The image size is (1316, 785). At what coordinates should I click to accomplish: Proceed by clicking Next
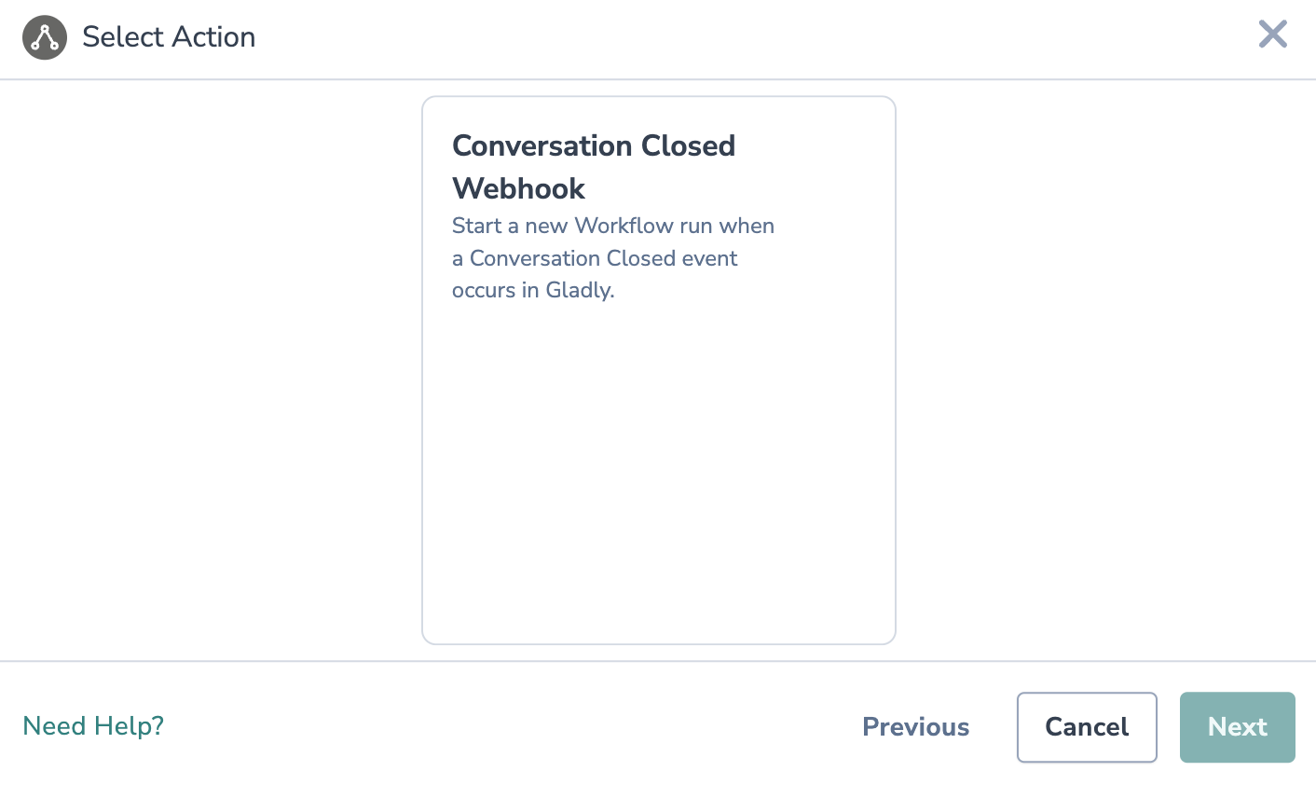(1237, 727)
